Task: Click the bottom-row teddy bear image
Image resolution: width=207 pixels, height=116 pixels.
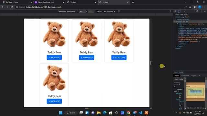Action: [x=54, y=78]
